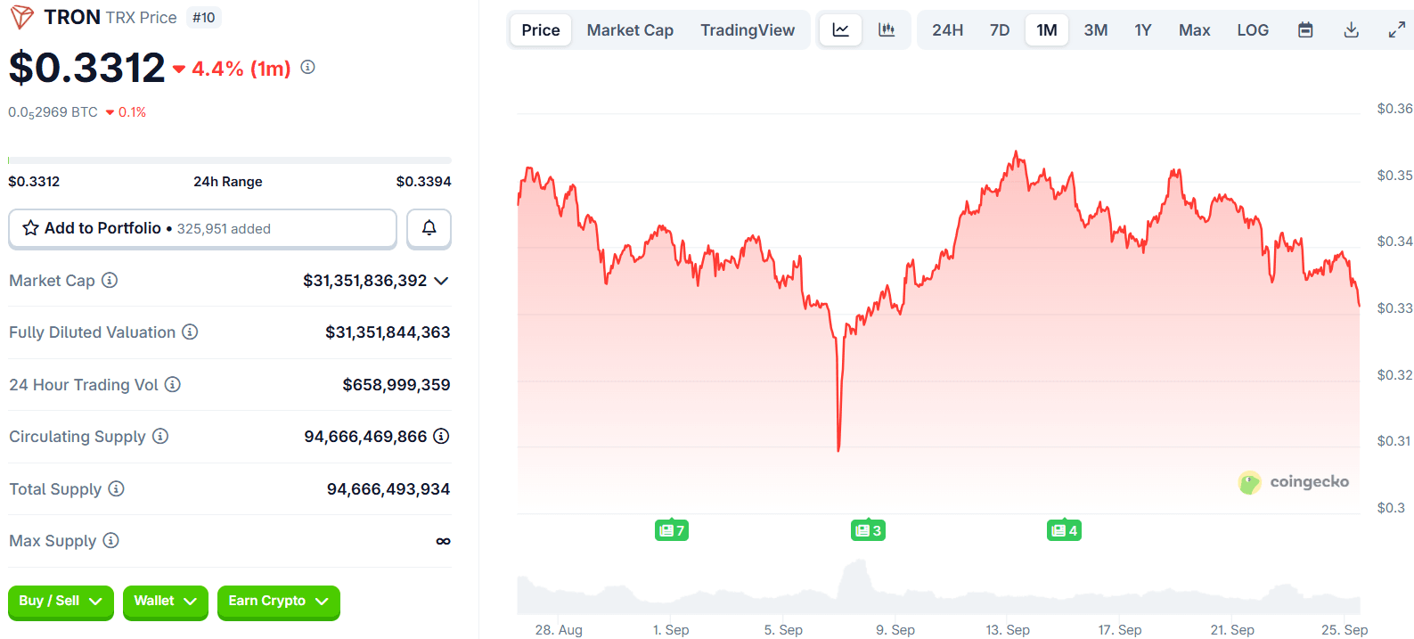1414x639 pixels.
Task: Switch to the TradingView tab
Action: [747, 30]
